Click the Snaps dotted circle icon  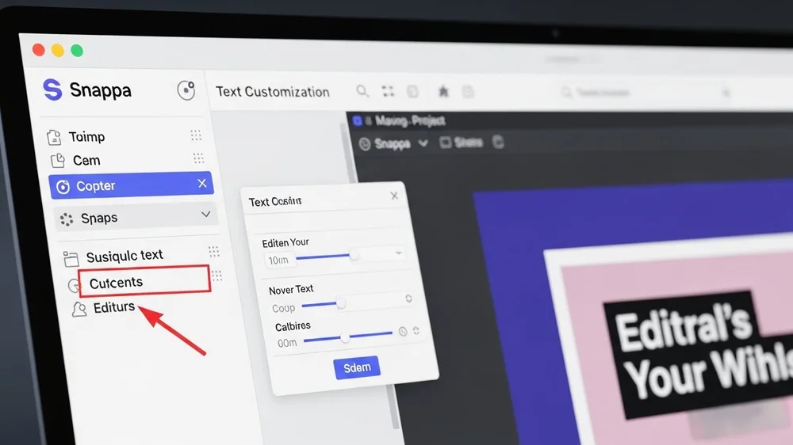pyautogui.click(x=67, y=219)
